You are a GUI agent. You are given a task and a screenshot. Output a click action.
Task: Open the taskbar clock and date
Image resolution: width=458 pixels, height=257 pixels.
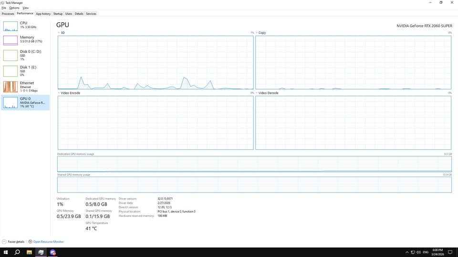(437, 252)
